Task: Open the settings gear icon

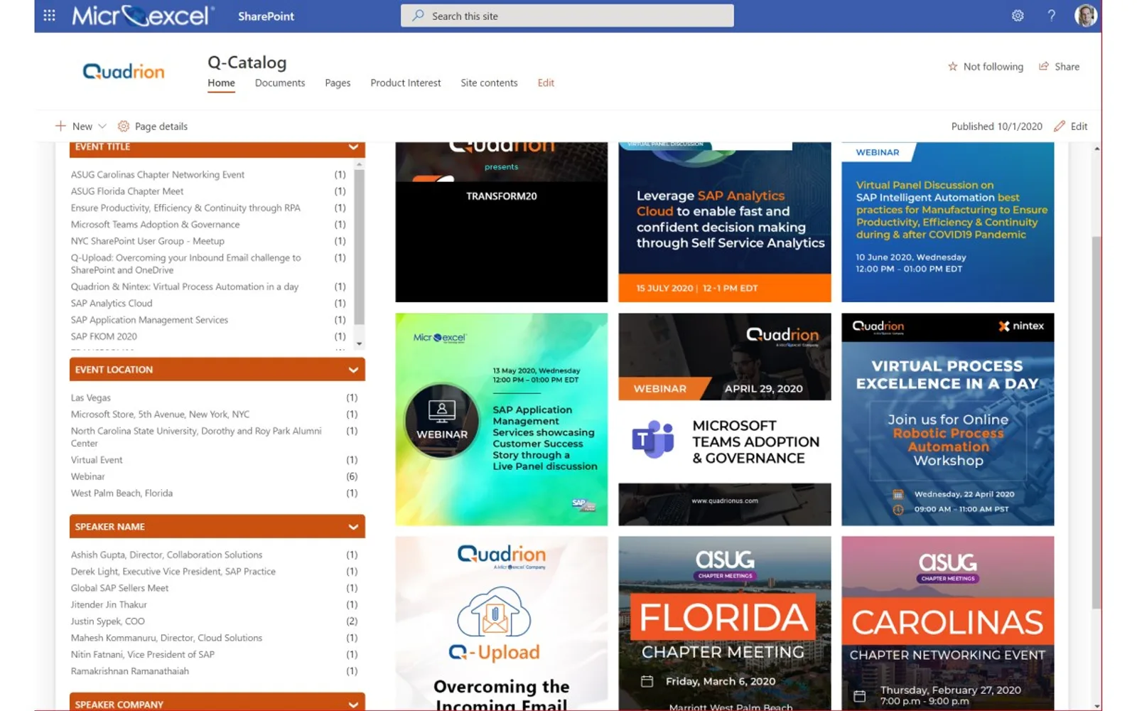Action: [1018, 16]
